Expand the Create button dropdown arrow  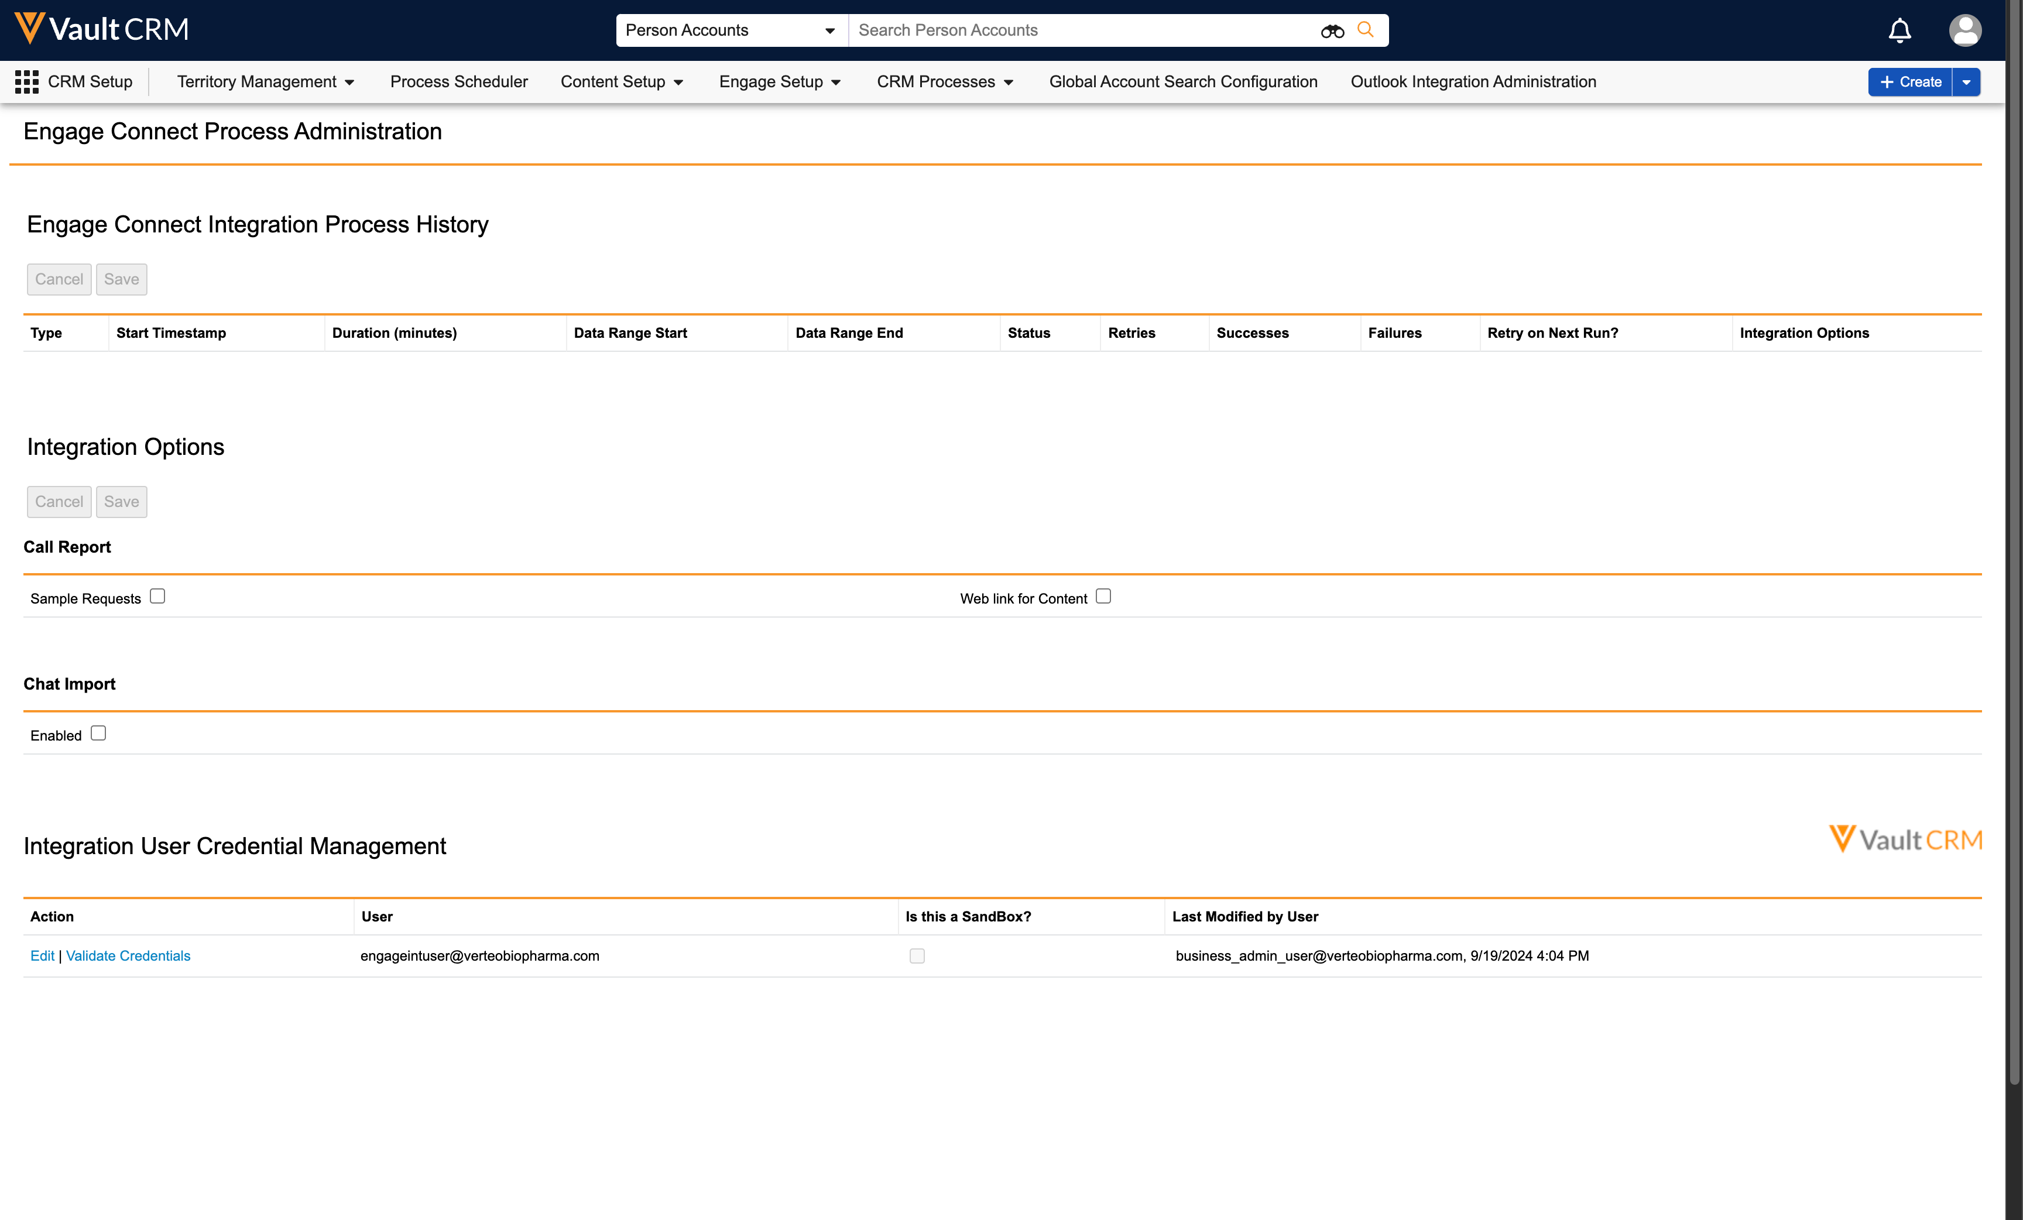coord(1966,82)
